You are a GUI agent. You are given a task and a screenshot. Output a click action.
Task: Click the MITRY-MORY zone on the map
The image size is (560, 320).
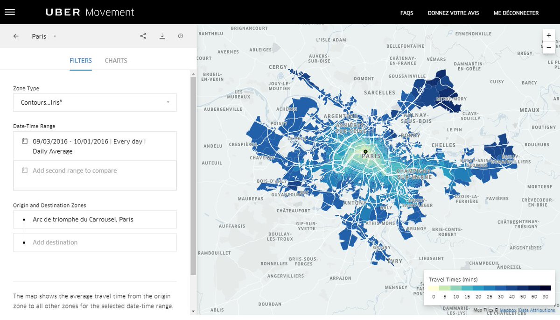click(x=451, y=99)
